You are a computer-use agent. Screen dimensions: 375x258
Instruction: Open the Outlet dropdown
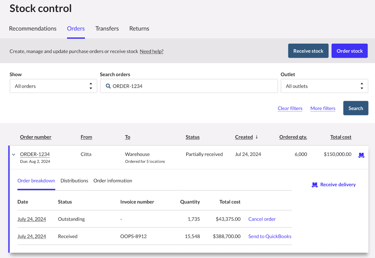coord(324,86)
